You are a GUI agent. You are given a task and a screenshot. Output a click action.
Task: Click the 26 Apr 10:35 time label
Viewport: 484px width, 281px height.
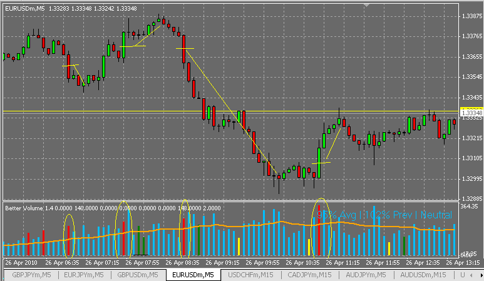point(302,262)
